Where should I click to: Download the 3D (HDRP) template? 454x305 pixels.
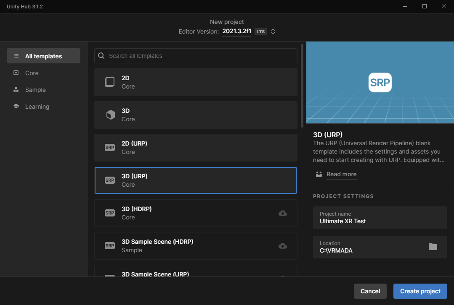point(283,213)
